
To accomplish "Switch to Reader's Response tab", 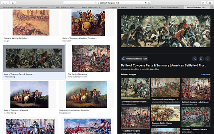I will click(x=92, y=7).
